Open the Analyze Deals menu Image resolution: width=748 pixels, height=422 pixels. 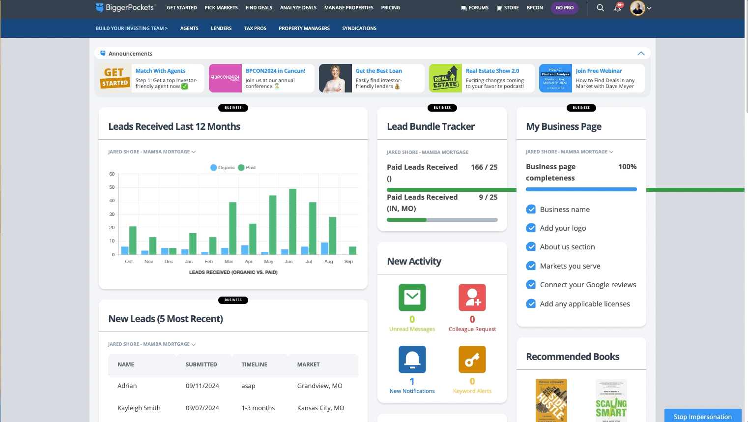298,8
